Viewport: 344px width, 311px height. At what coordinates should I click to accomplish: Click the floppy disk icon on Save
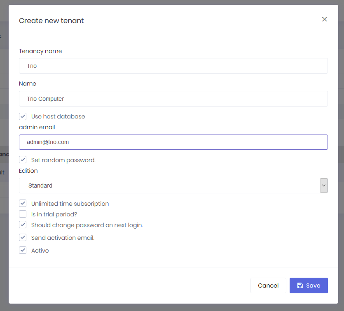[x=300, y=285]
